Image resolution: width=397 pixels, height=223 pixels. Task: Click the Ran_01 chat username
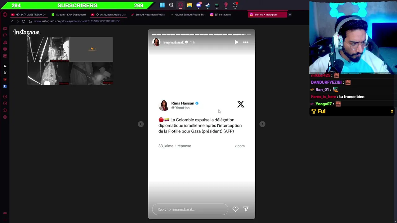(322, 90)
